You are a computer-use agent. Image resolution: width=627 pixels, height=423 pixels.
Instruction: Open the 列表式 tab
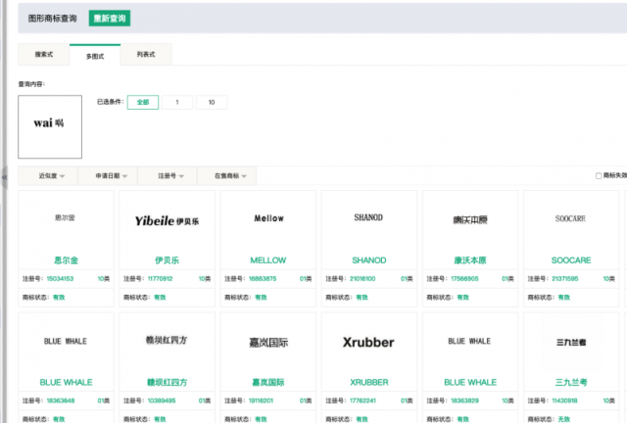point(146,55)
